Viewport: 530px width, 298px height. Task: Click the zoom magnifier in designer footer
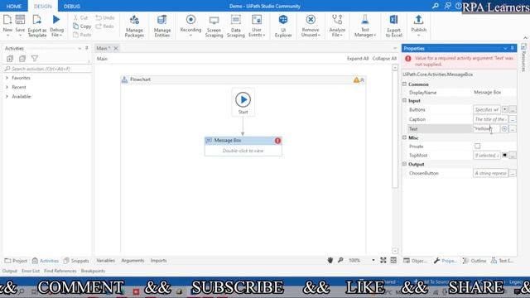(340, 260)
